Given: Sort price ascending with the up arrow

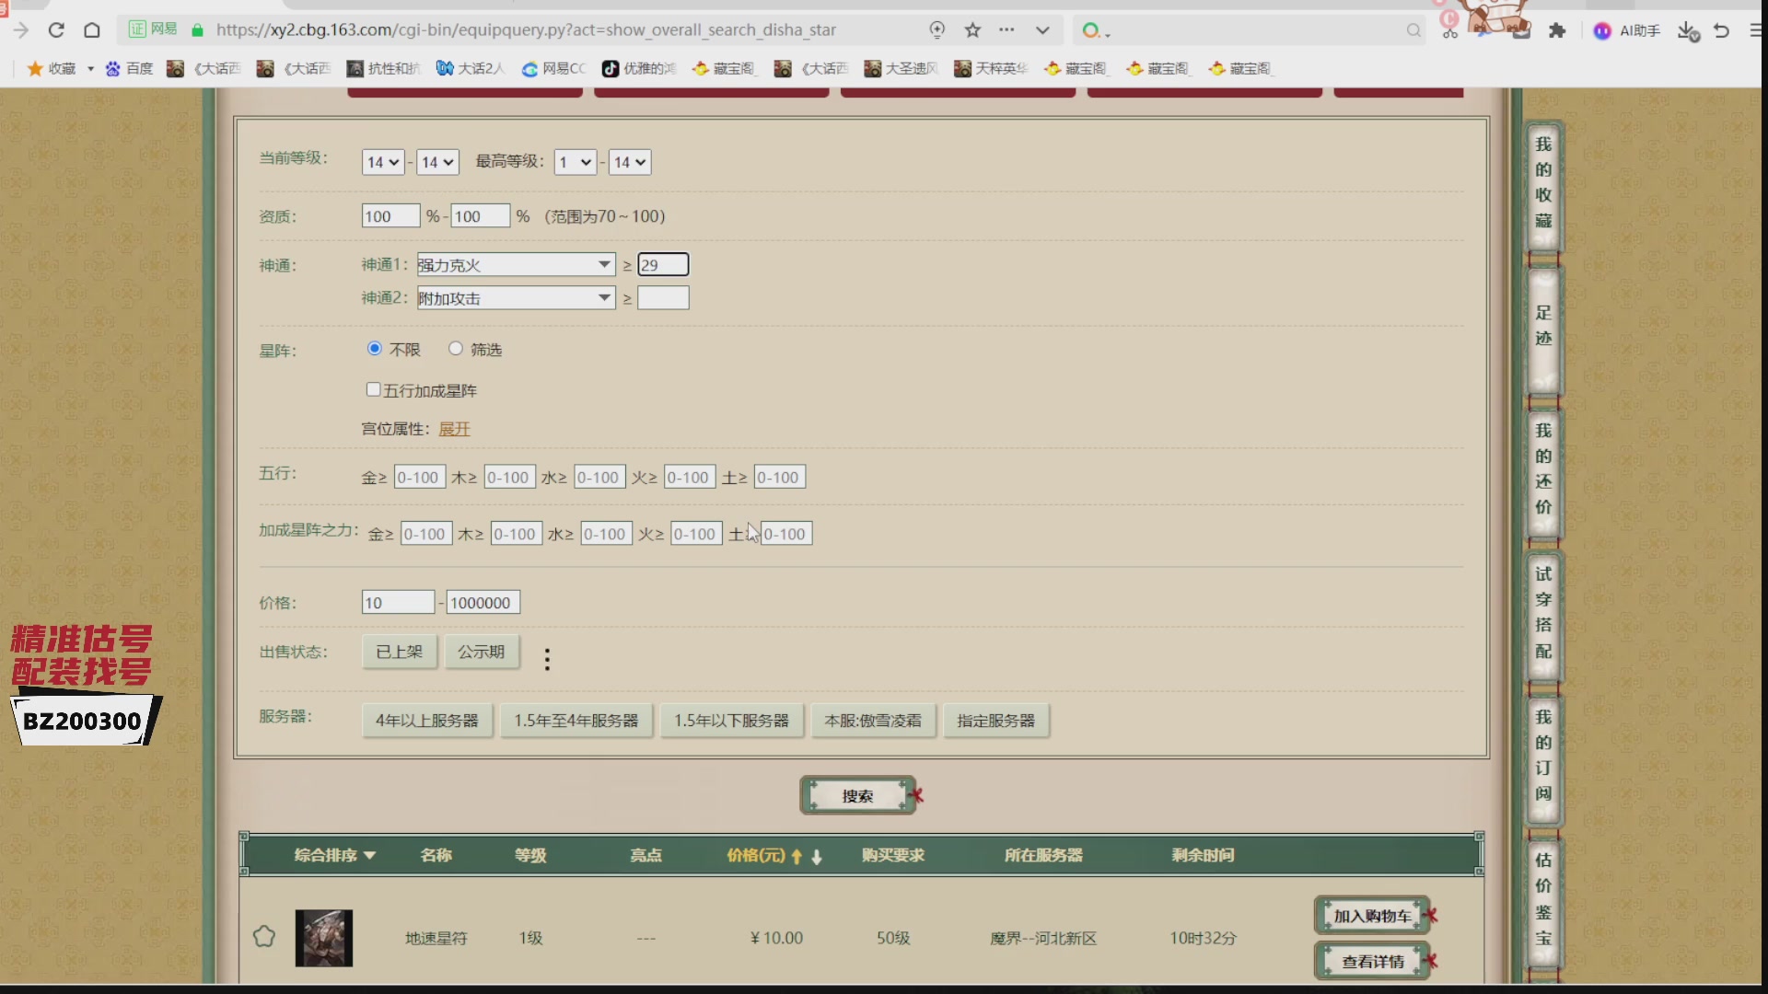Looking at the screenshot, I should [797, 856].
